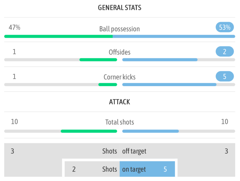Click the 53% possession badge
The height and width of the screenshot is (181, 240).
[225, 28]
